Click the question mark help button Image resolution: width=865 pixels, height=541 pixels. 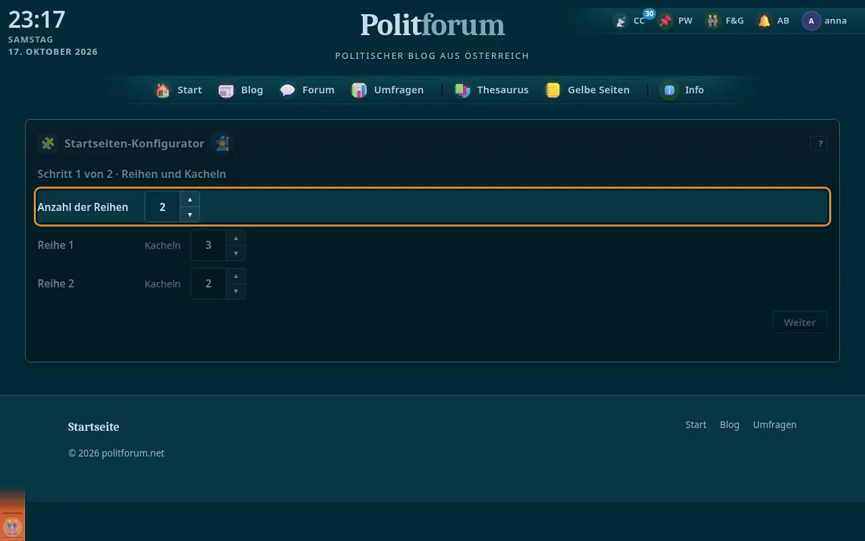tap(818, 143)
